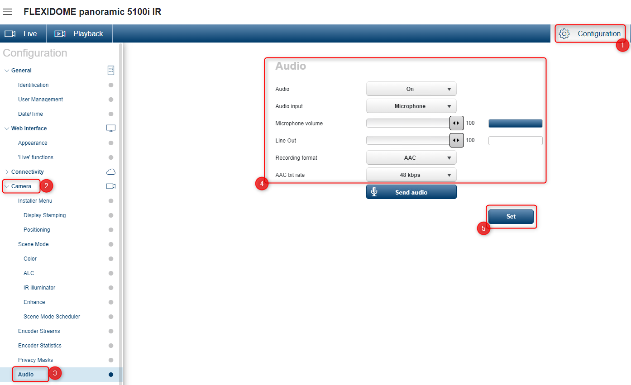Screen dimensions: 631x385
Task: Click status dot beside Identification
Action: point(111,85)
